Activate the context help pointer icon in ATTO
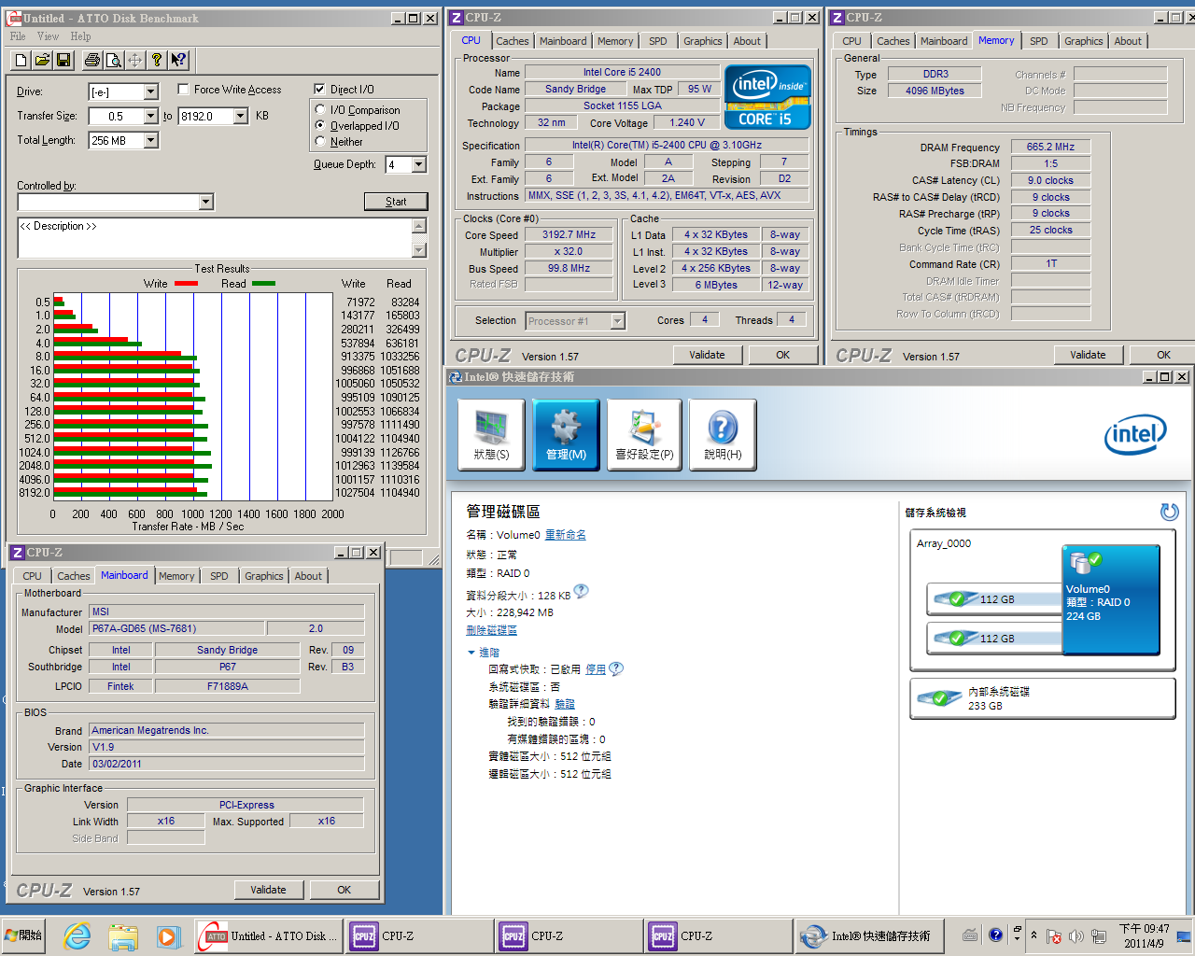 tap(178, 60)
